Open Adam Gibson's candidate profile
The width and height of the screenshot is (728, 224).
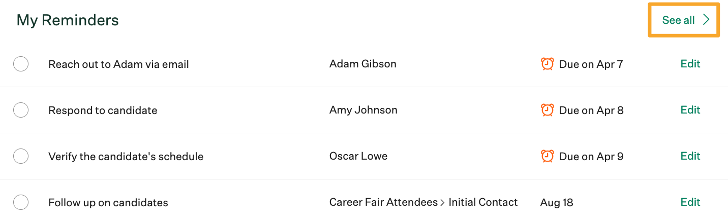click(362, 64)
